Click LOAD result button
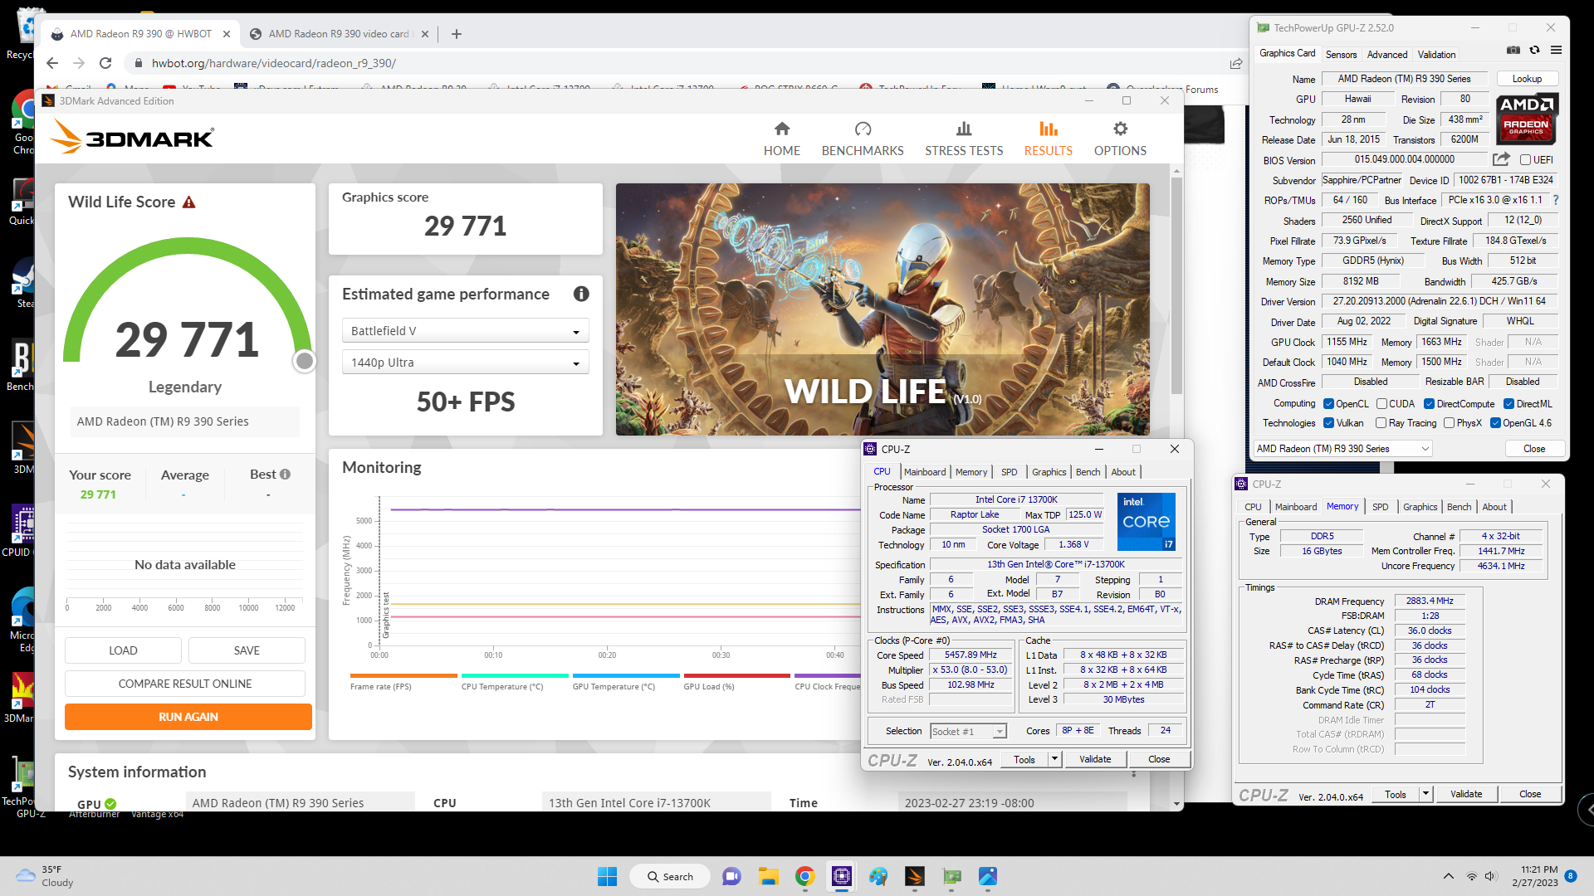The height and width of the screenshot is (896, 1594). coord(123,650)
